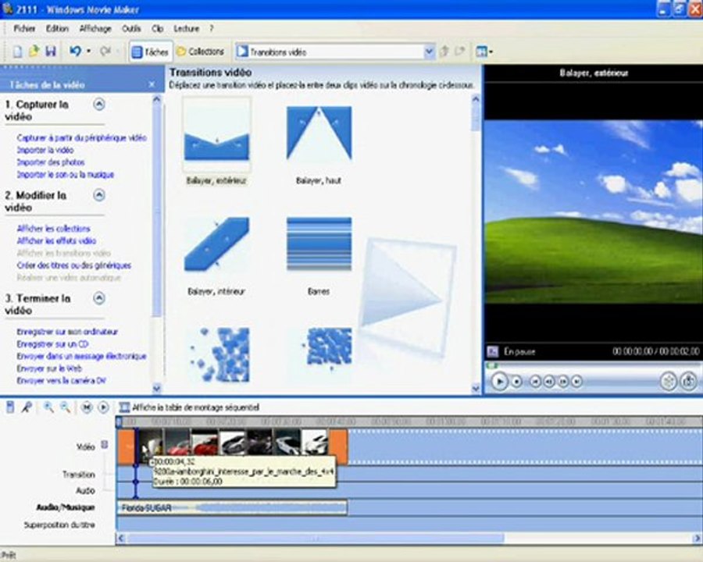Collapse the Capturer la vidéo section
The width and height of the screenshot is (703, 562).
99,105
